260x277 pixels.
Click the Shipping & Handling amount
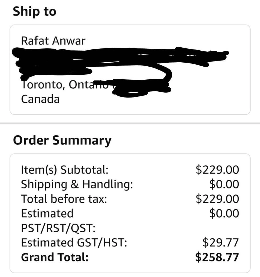tap(224, 184)
